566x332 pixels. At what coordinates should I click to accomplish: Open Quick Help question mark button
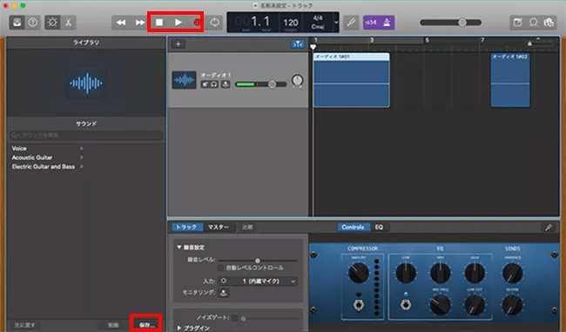click(x=32, y=23)
